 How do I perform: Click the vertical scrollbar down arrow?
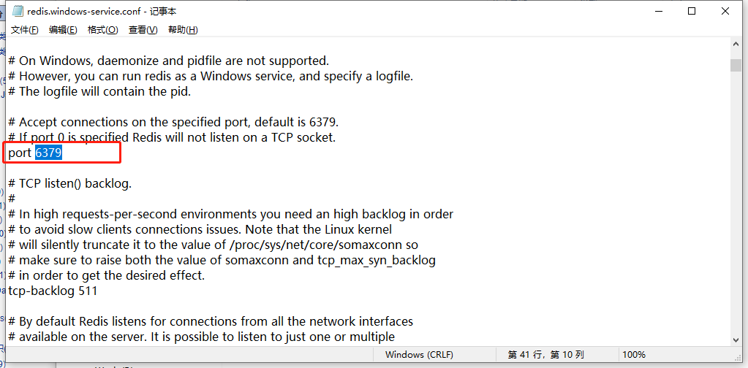point(736,338)
